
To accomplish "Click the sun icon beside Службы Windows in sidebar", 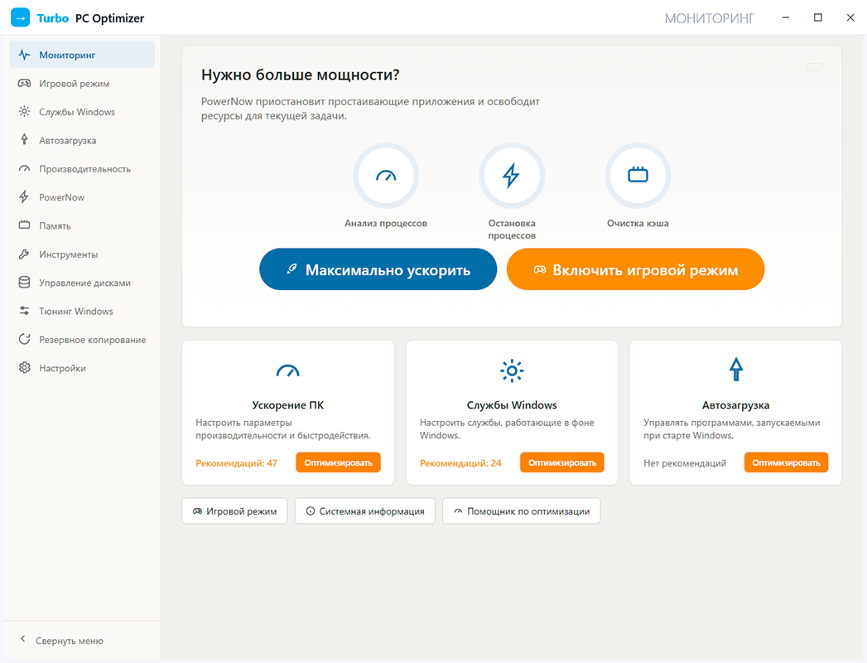I will click(x=24, y=112).
